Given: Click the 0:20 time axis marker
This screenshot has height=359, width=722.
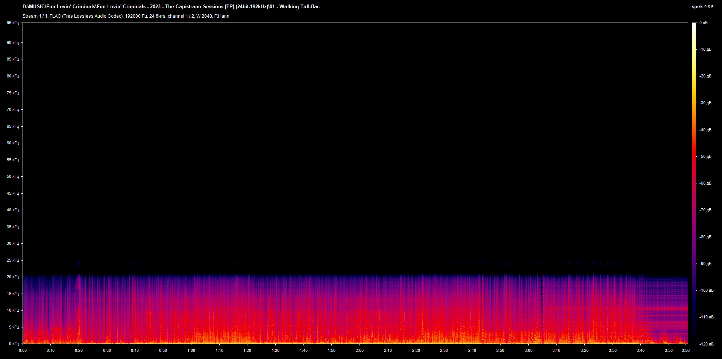Looking at the screenshot, I should (x=79, y=350).
